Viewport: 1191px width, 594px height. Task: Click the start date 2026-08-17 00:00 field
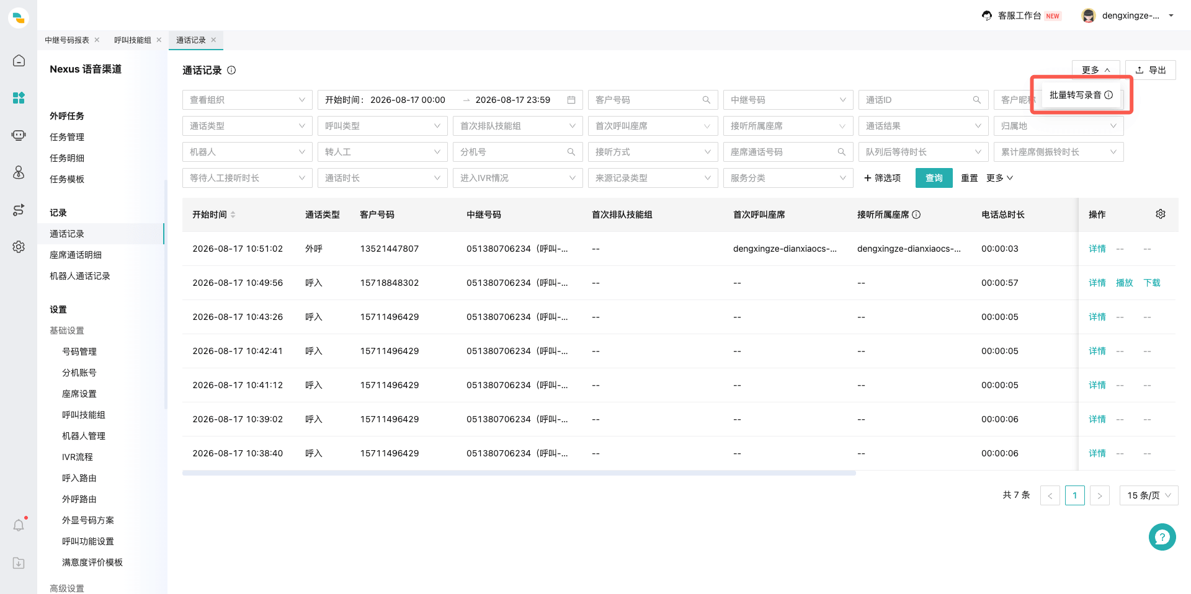point(408,100)
